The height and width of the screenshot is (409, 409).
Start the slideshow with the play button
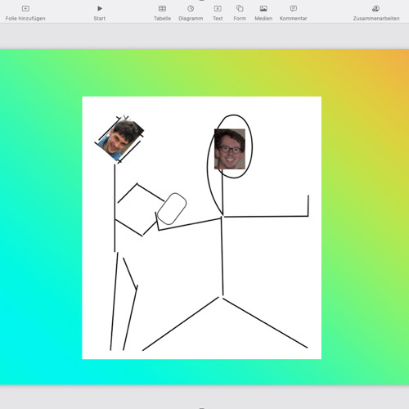click(100, 9)
